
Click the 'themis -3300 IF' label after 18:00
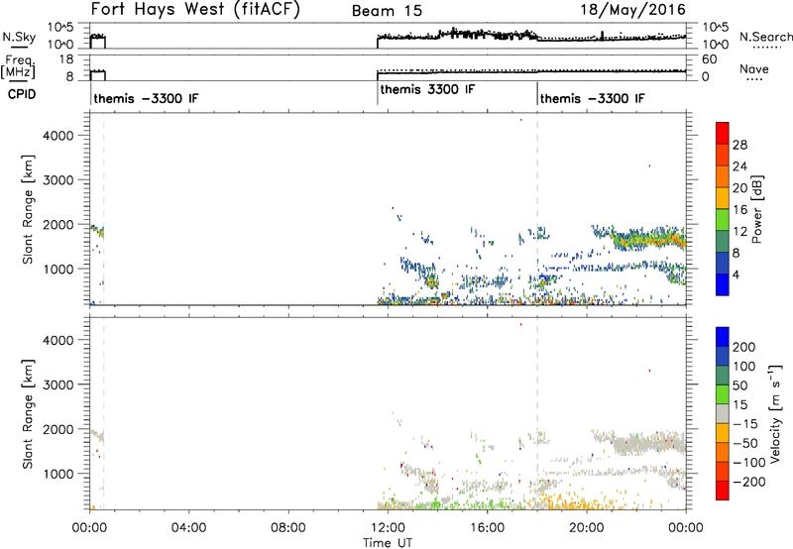click(592, 98)
